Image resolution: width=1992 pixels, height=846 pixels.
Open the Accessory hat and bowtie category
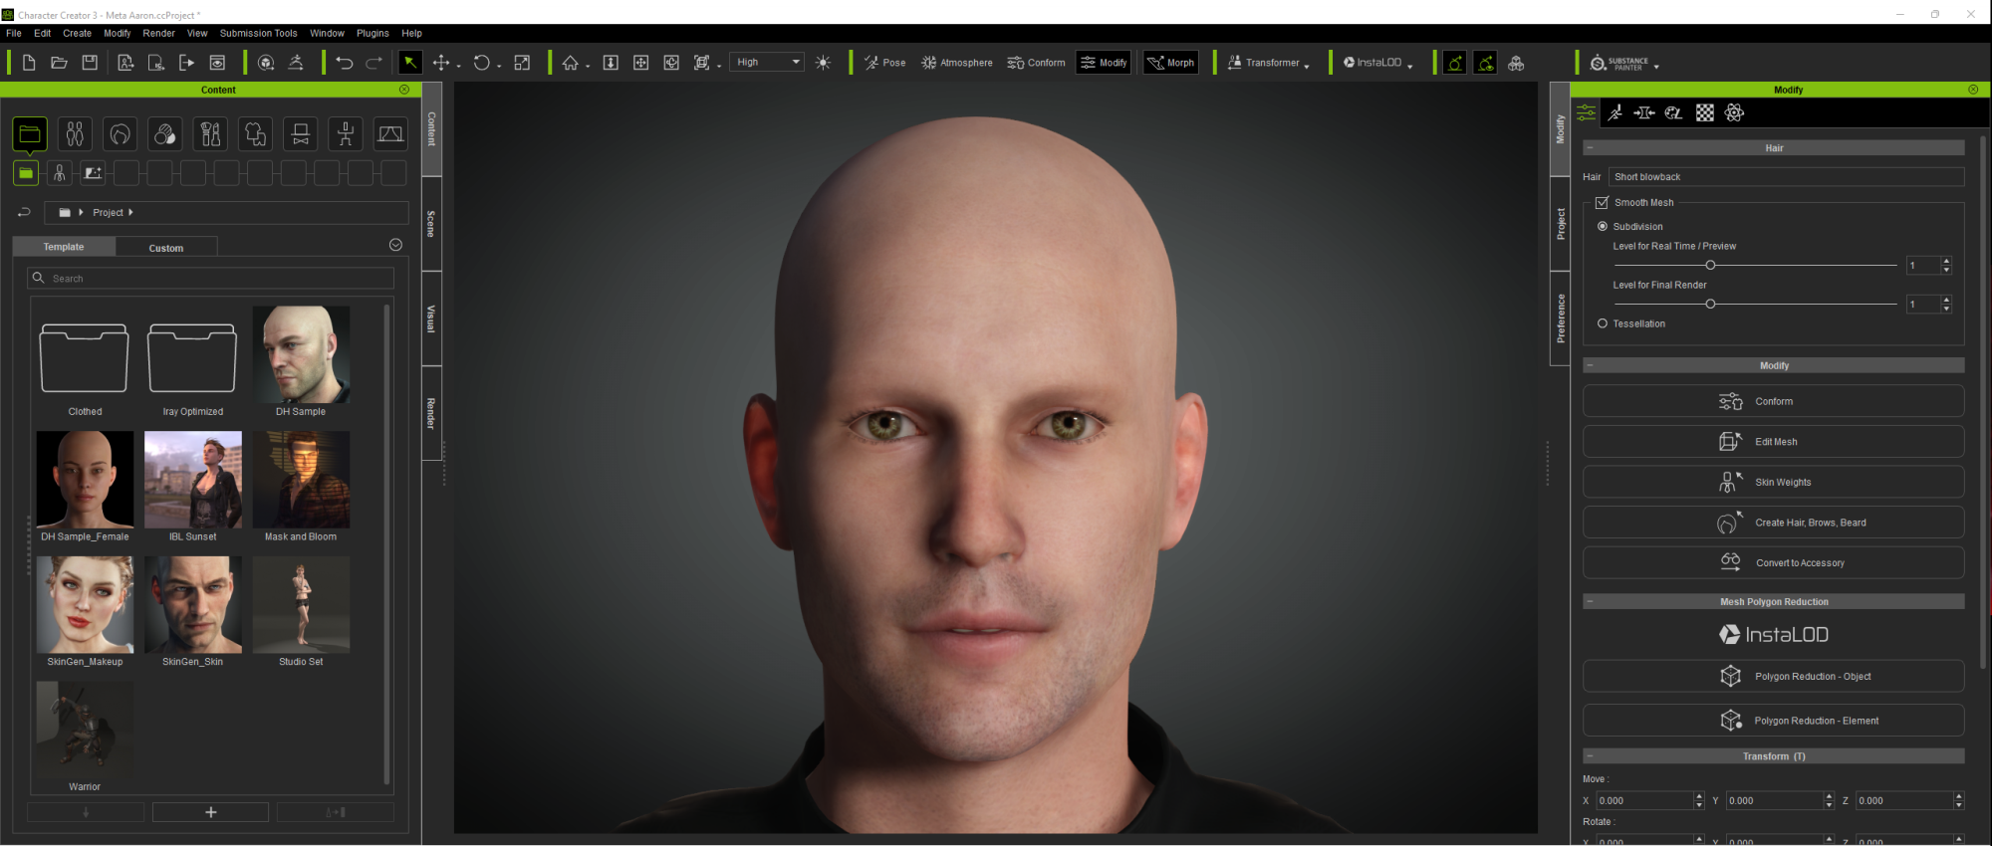tap(301, 133)
